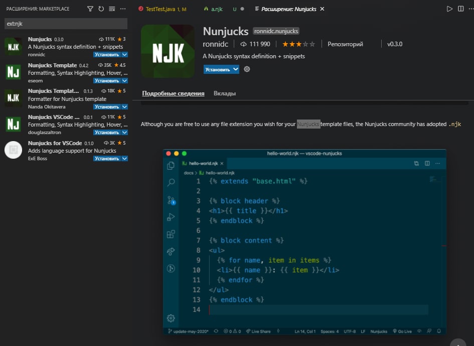The height and width of the screenshot is (346, 474).
Task: Click the ExE Boss extension round icon
Action: pos(14,150)
